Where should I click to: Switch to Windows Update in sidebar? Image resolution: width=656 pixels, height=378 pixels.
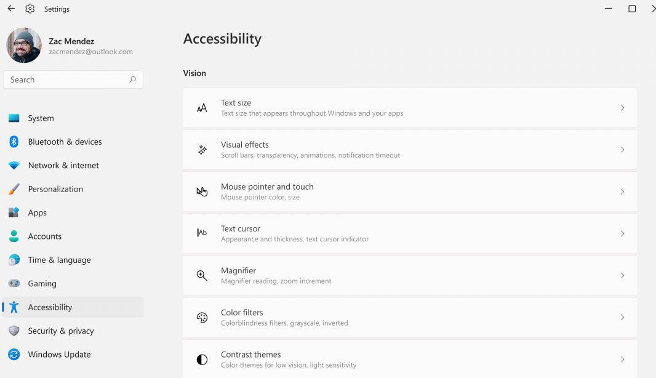(x=59, y=355)
